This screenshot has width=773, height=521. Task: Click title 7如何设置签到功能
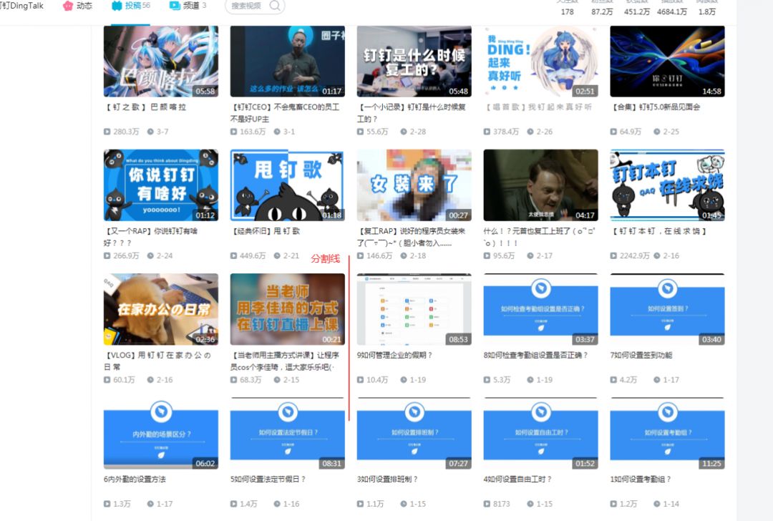tap(641, 355)
